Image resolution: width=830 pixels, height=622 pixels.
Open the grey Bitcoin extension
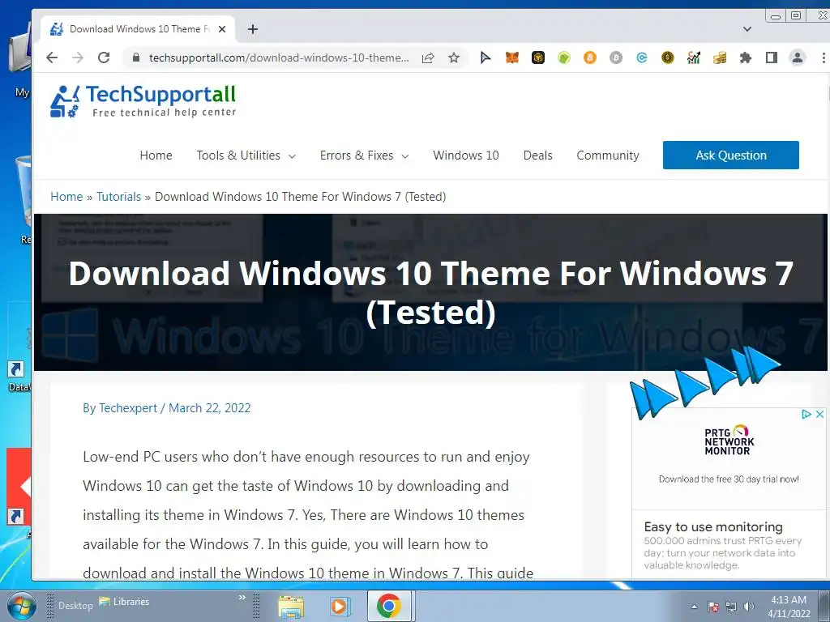click(616, 58)
